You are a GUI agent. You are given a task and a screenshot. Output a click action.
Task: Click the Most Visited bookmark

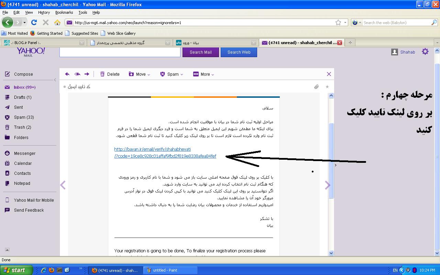pos(15,33)
